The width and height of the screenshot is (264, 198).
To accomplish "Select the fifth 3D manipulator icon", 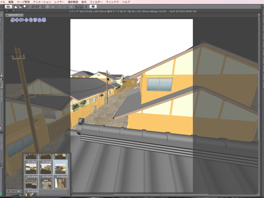I will point(31,20).
